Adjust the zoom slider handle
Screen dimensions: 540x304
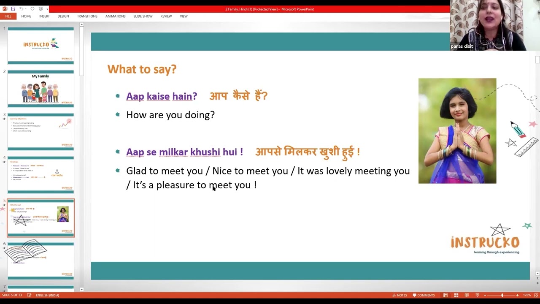(x=502, y=295)
